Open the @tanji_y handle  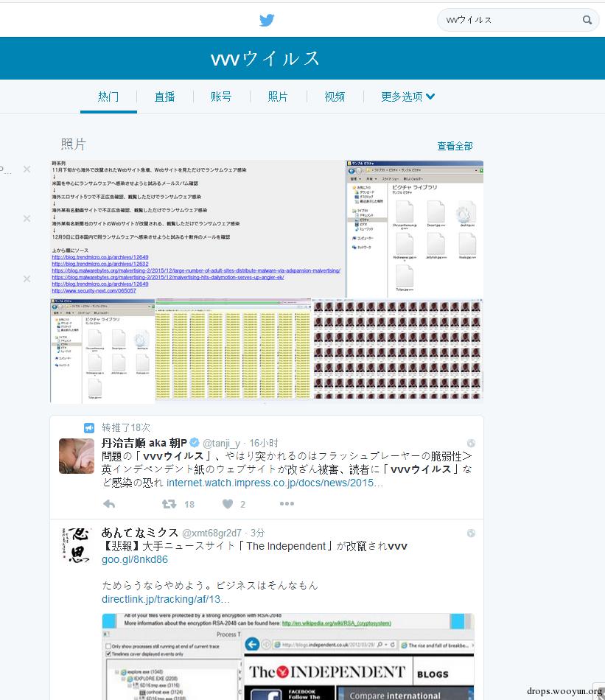(222, 444)
